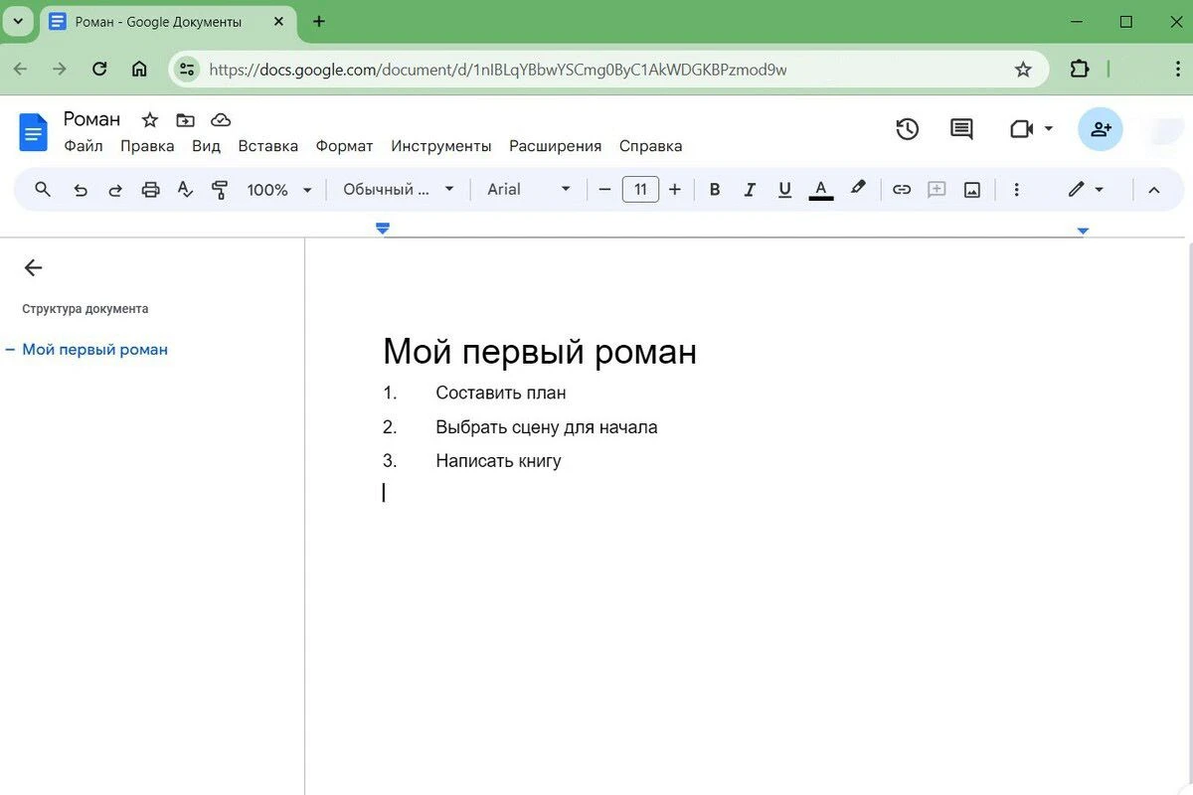Open the editing mode pencil dropdown
Viewport: 1193px width, 795px height.
tap(1086, 190)
